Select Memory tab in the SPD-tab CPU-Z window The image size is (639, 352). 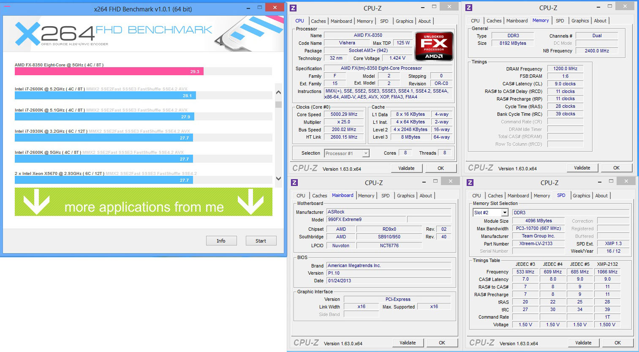(x=542, y=196)
